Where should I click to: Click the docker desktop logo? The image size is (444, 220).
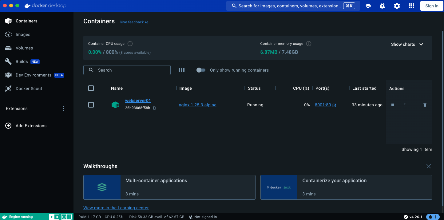pos(45,6)
